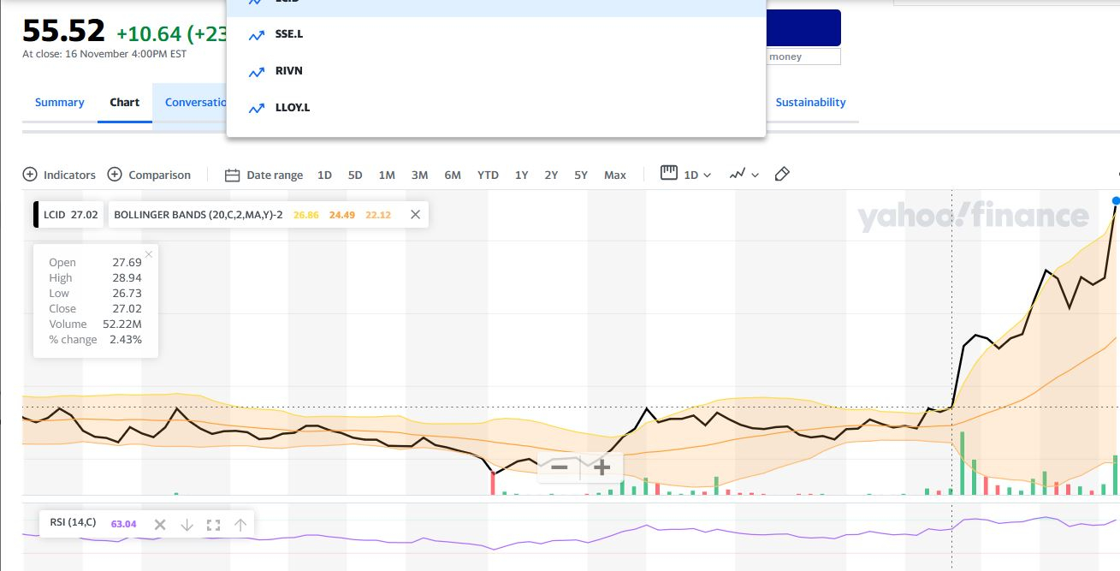
Task: Click the lower band value 22.12
Action: 378,215
